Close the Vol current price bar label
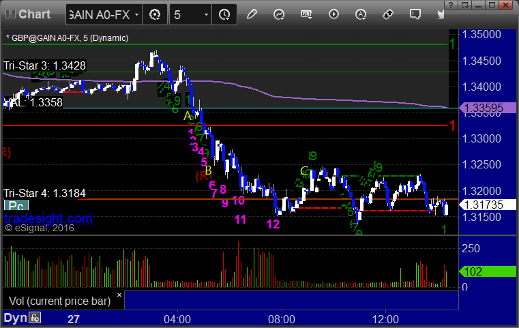The height and width of the screenshot is (328, 519). [119, 295]
